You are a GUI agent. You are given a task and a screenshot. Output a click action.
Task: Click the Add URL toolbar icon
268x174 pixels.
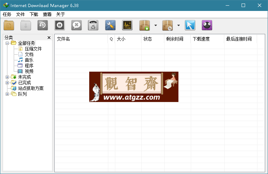click(9, 25)
